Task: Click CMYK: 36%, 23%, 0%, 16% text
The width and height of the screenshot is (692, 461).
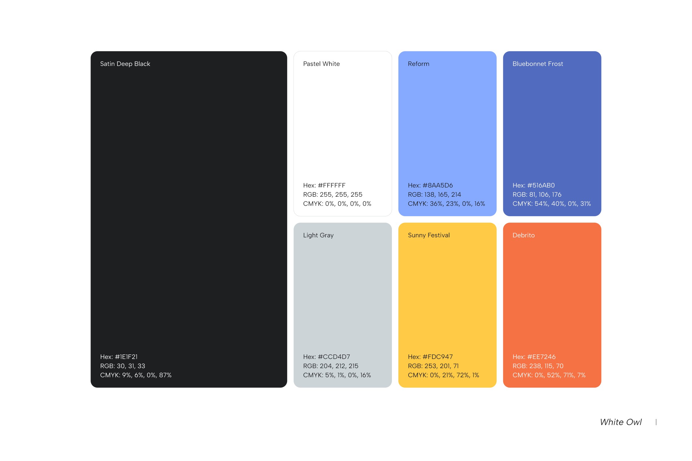Action: click(x=446, y=203)
